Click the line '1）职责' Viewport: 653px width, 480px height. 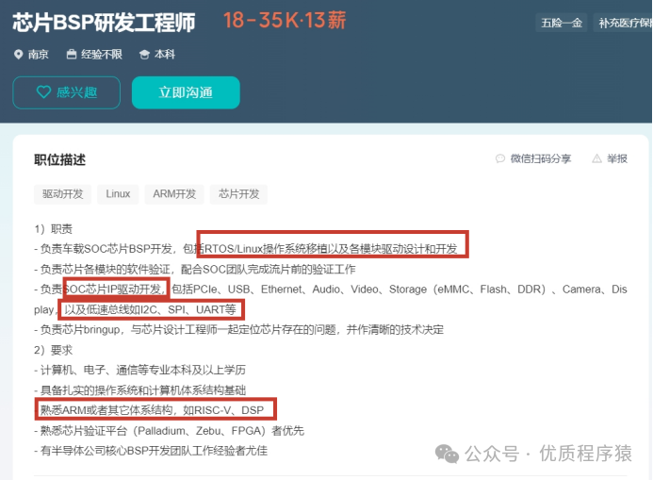[54, 229]
